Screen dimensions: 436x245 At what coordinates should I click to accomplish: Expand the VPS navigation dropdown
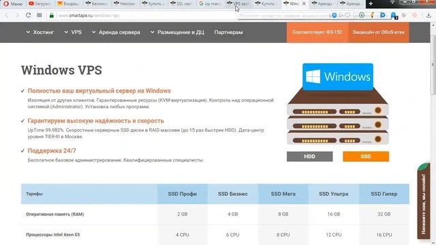[x=73, y=32]
